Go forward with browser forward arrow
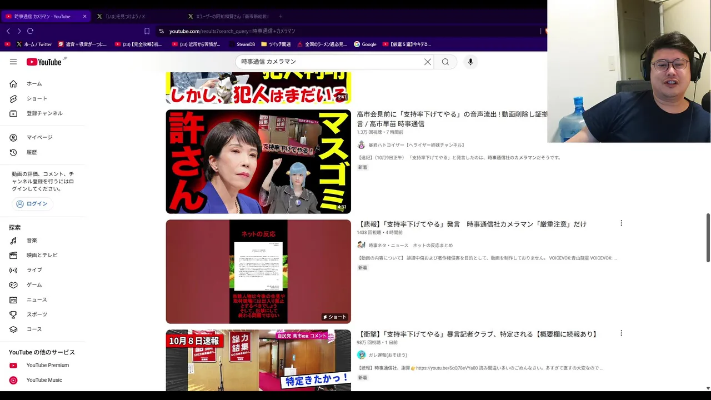This screenshot has height=400, width=711. coord(19,31)
